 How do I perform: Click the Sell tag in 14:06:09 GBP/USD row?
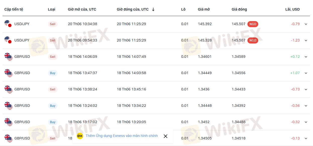pyautogui.click(x=53, y=57)
